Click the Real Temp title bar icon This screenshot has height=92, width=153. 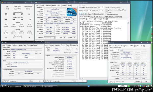click(2, 3)
